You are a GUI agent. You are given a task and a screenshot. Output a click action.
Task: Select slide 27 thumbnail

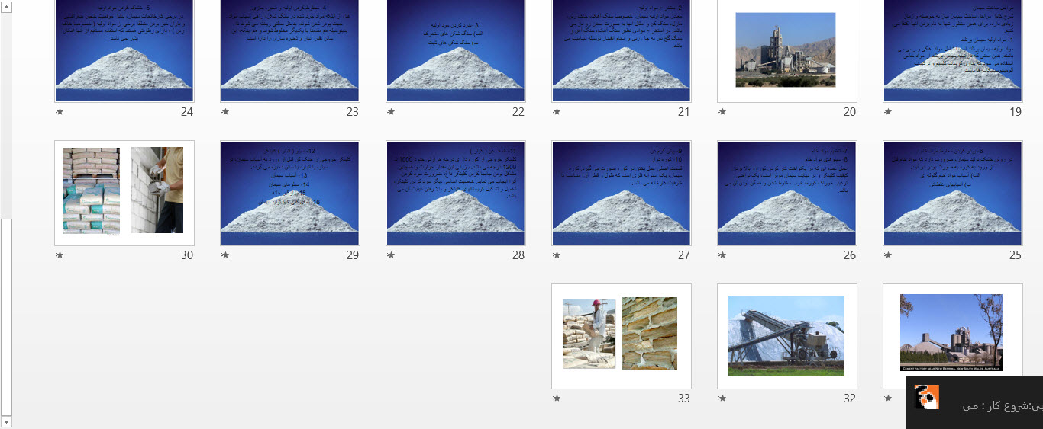tap(622, 193)
